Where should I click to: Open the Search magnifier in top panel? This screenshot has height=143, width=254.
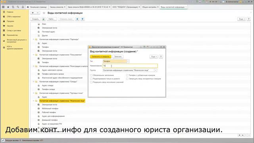click(x=18, y=7)
